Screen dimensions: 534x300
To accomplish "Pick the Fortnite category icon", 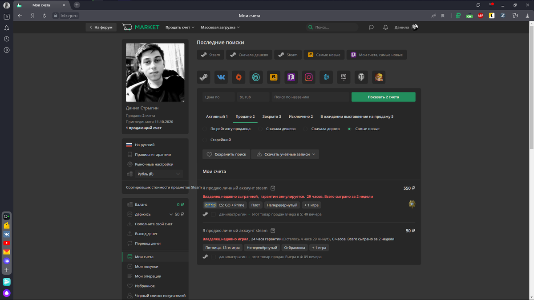I will click(x=291, y=77).
